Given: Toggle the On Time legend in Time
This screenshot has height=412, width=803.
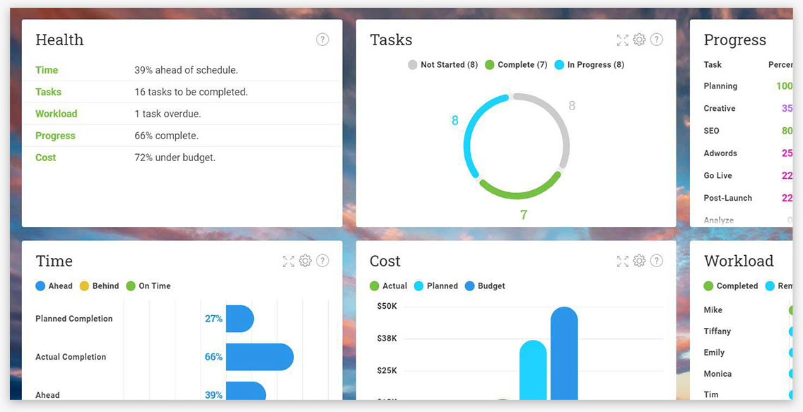Looking at the screenshot, I should click(x=148, y=286).
